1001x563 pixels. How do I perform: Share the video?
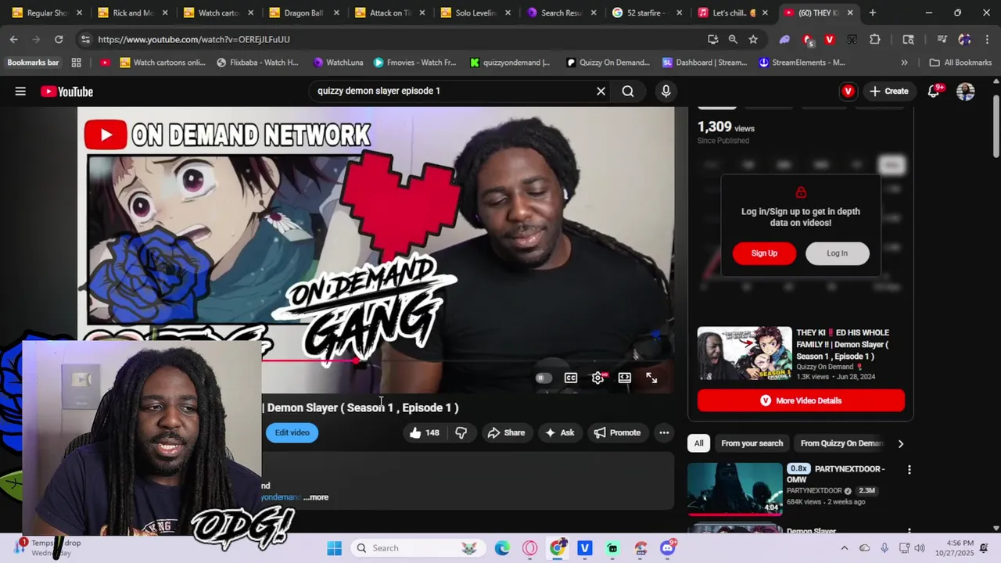[506, 432]
